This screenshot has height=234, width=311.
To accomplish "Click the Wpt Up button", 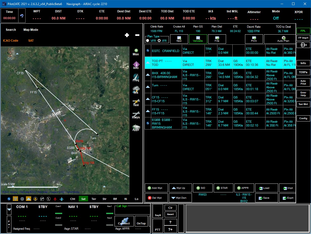I will point(180,188).
